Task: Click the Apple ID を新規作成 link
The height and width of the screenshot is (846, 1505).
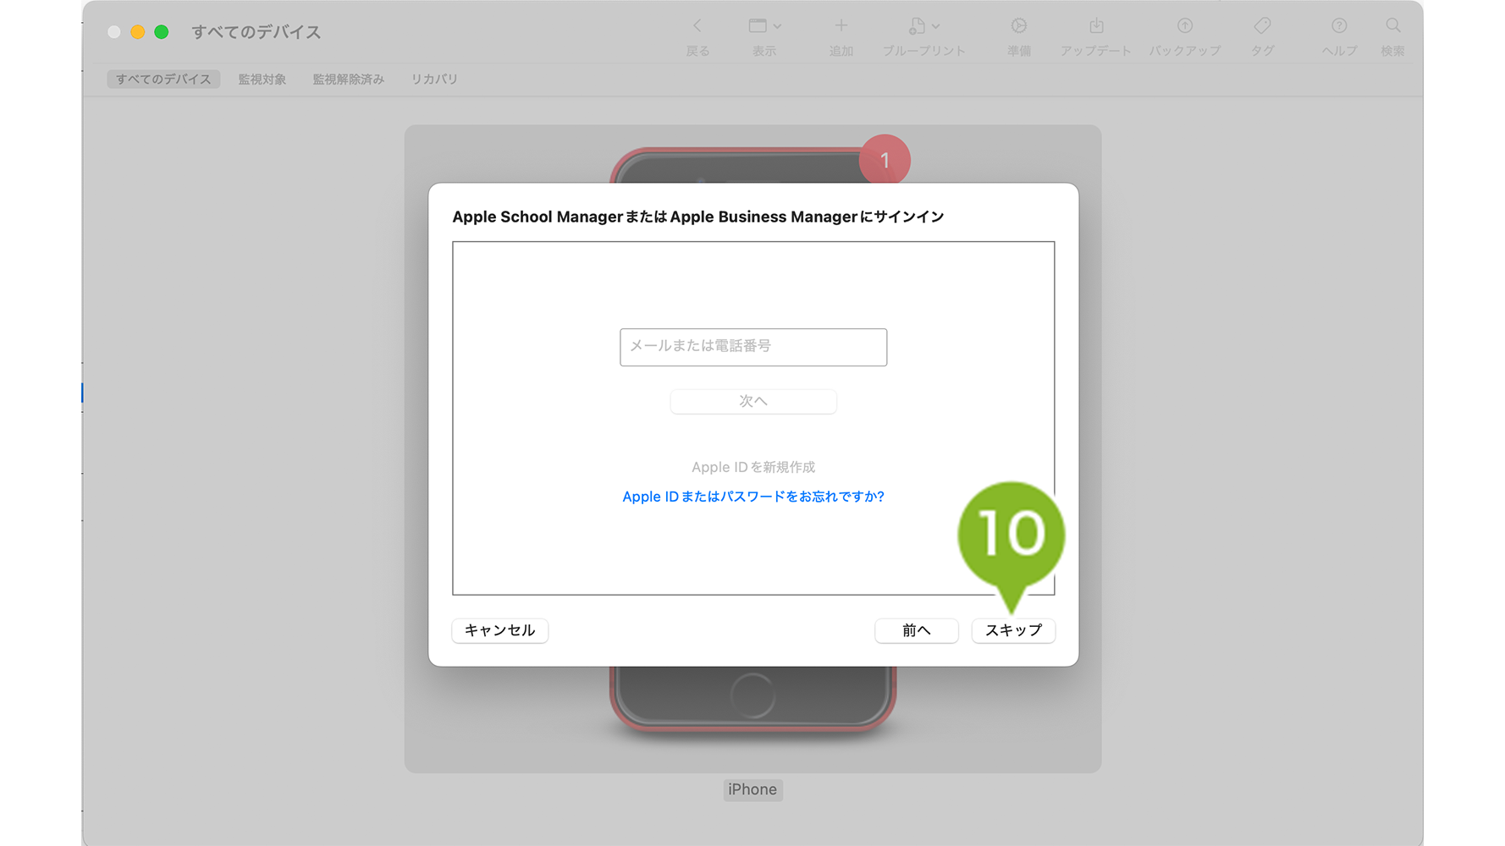Action: coord(753,467)
